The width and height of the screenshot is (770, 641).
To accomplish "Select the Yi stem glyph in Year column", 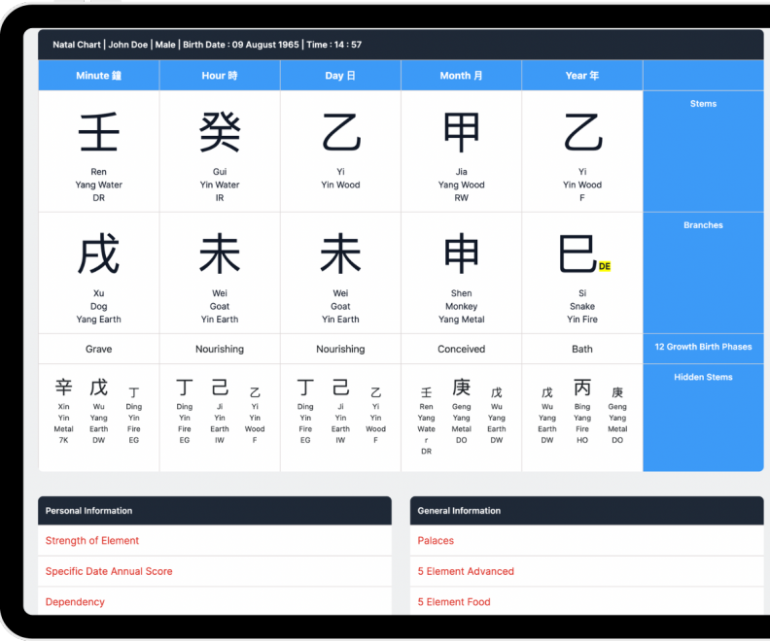I will coord(582,133).
